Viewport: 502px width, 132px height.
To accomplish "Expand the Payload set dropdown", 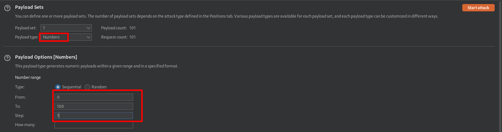I will point(66,28).
